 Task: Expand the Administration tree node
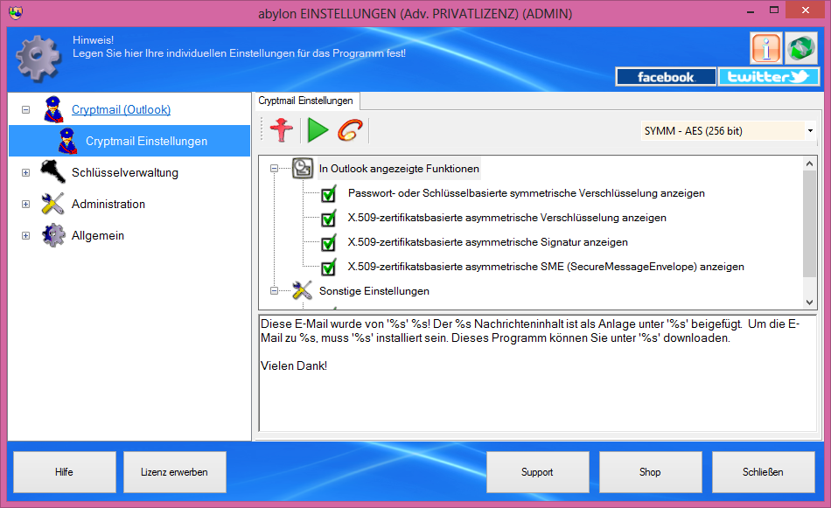[x=25, y=204]
